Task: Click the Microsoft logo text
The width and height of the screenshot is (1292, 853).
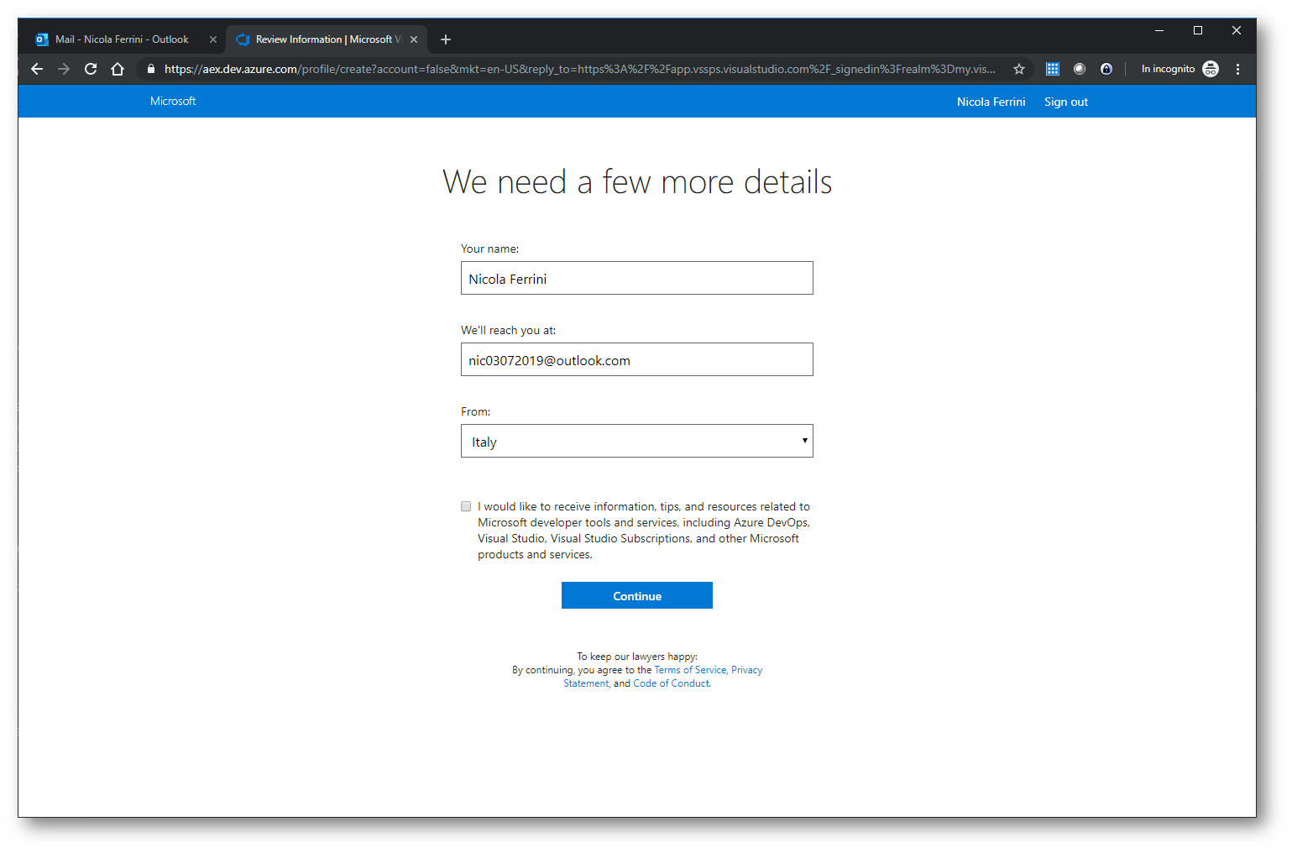Action: pyautogui.click(x=173, y=101)
